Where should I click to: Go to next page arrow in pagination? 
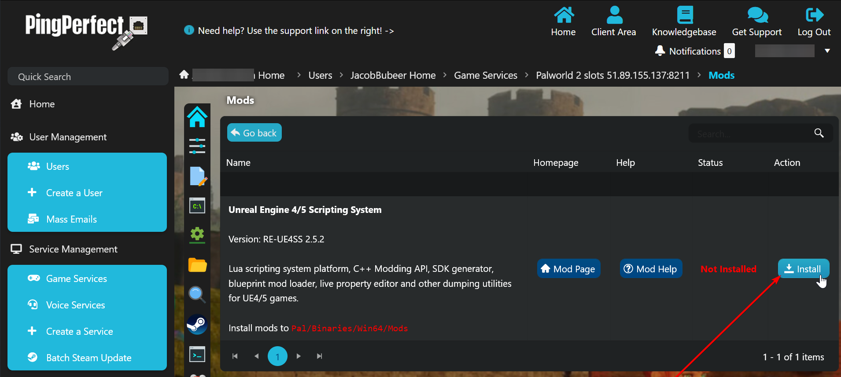299,356
